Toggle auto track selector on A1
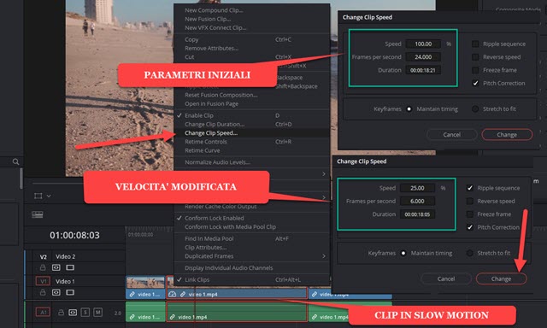The width and height of the screenshot is (547, 328). [x=73, y=313]
